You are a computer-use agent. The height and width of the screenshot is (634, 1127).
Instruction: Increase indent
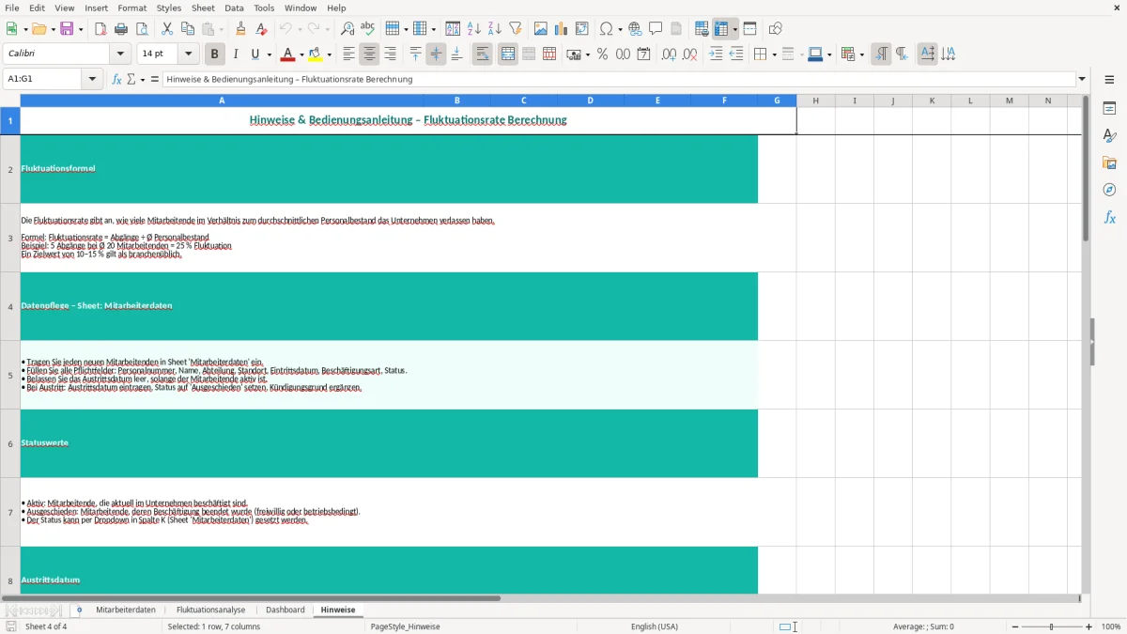pyautogui.click(x=716, y=54)
